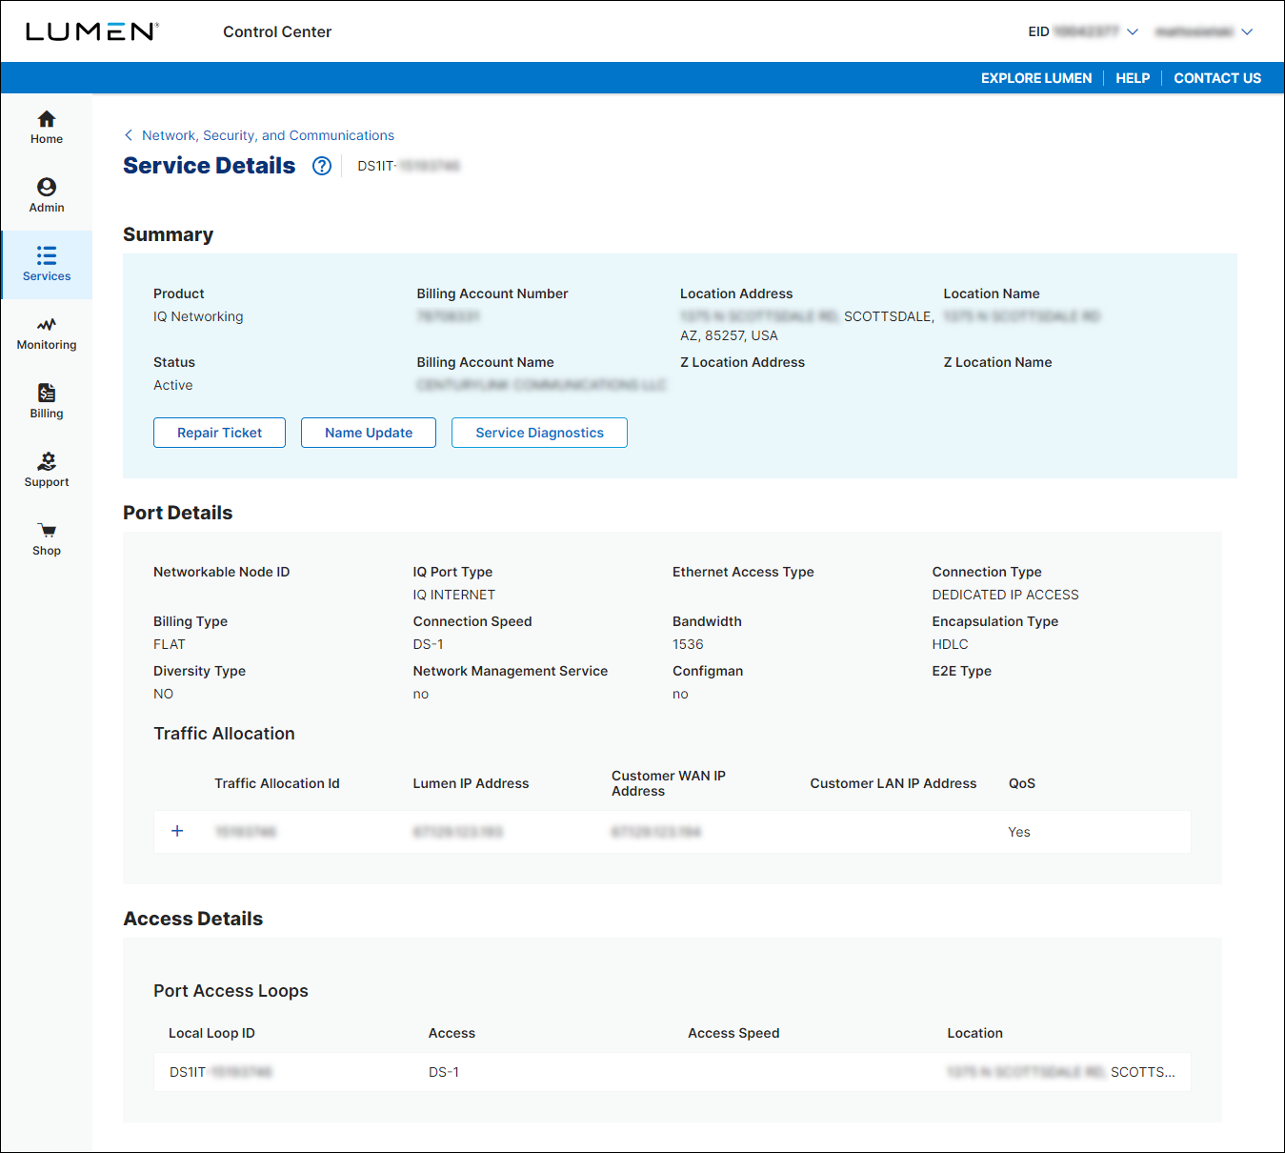Click the HDLC encapsulation value
The height and width of the screenshot is (1153, 1285).
tap(951, 644)
